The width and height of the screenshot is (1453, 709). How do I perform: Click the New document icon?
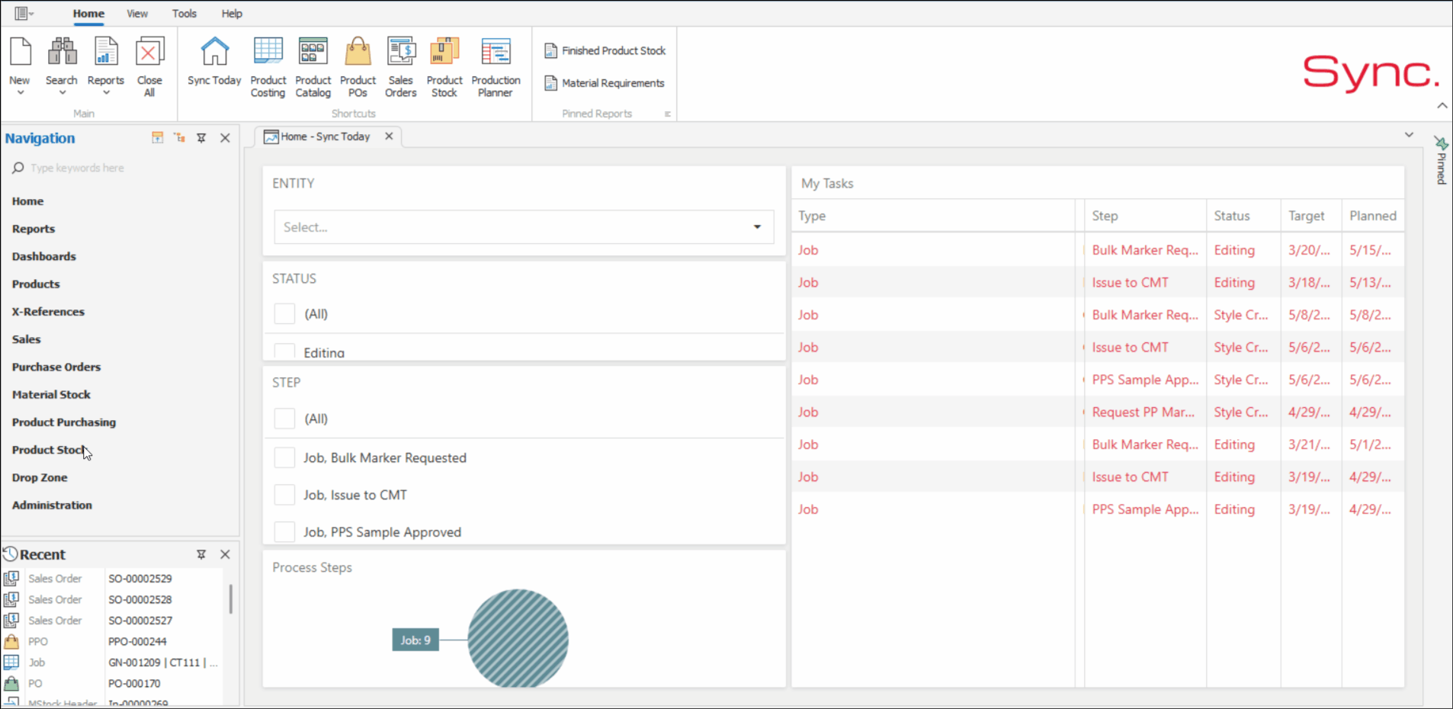[x=20, y=52]
